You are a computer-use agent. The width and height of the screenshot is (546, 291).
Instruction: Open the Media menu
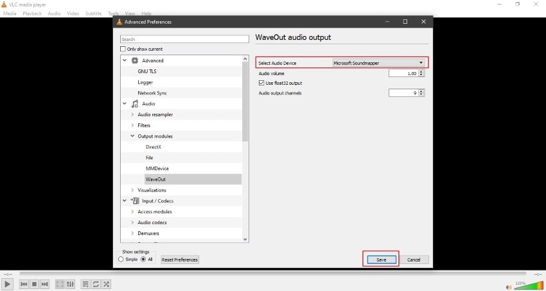coord(10,13)
